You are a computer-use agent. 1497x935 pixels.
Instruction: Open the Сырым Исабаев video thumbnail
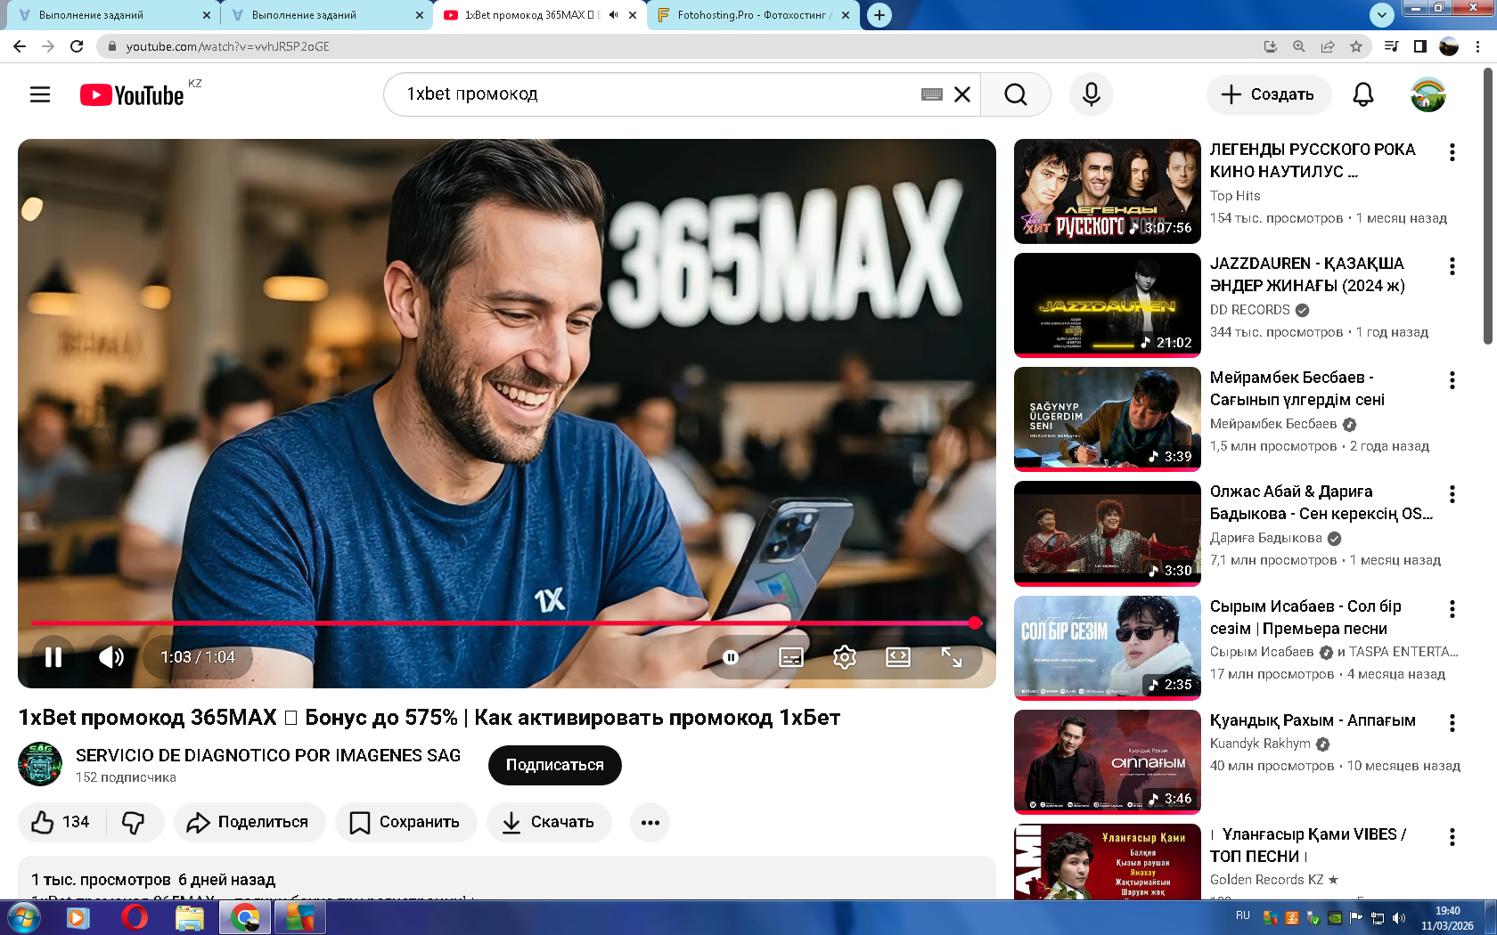(1107, 647)
